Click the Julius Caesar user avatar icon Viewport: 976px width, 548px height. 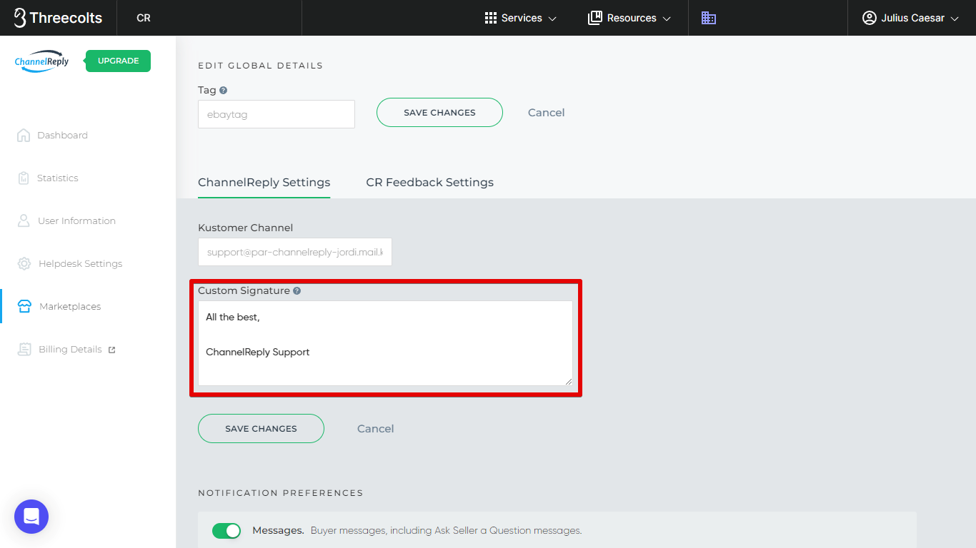[x=869, y=18]
